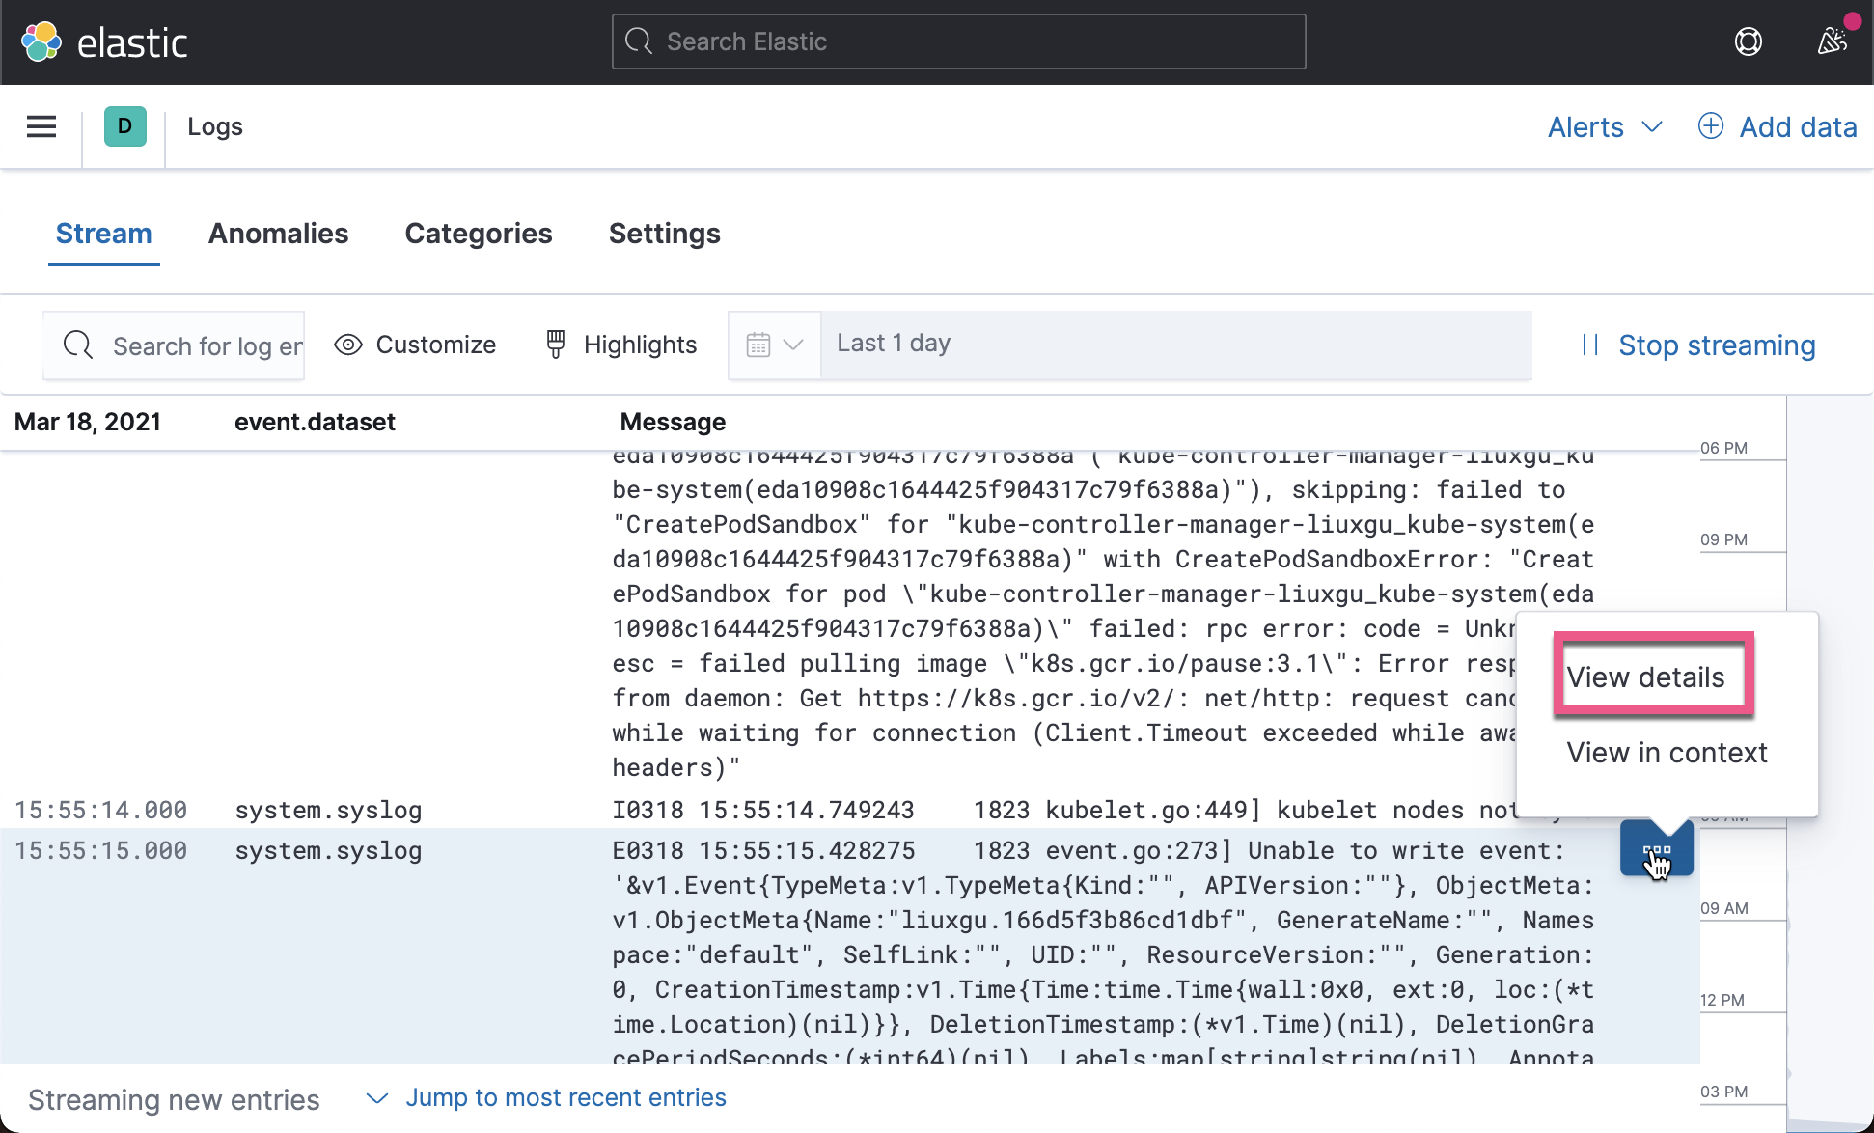This screenshot has height=1133, width=1874.
Task: Click the D space avatar icon
Action: [x=124, y=126]
